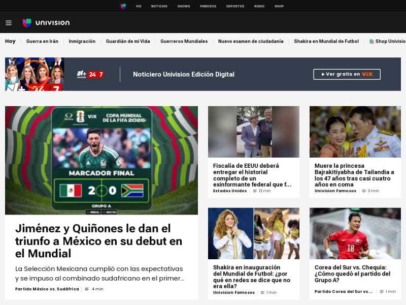This screenshot has width=406, height=305.
Task: Select Nuevo examen de ciudadanía topic
Action: (x=251, y=41)
